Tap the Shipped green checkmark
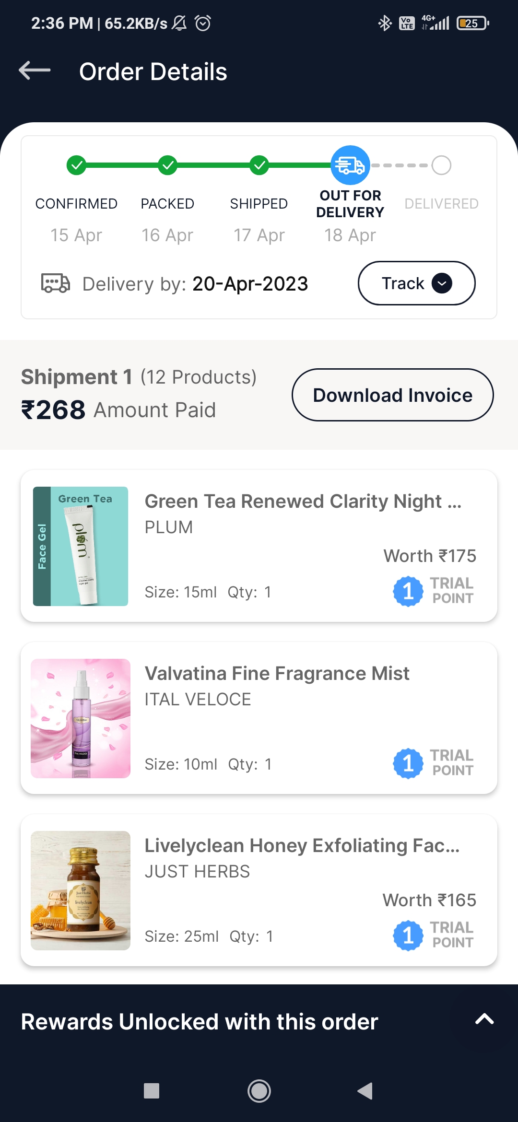 click(x=259, y=165)
